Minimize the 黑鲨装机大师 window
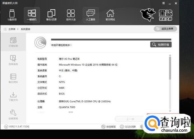Screen dimensions: 194x139 click(170, 3)
